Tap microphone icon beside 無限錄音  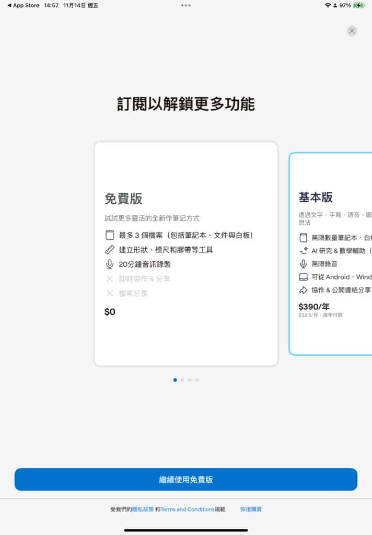[303, 264]
